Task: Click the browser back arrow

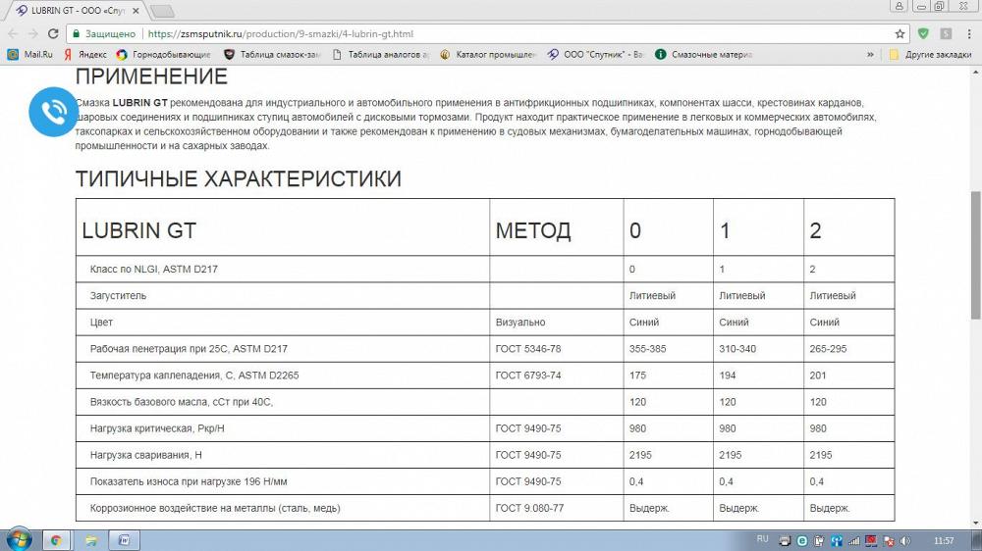Action: click(x=13, y=33)
